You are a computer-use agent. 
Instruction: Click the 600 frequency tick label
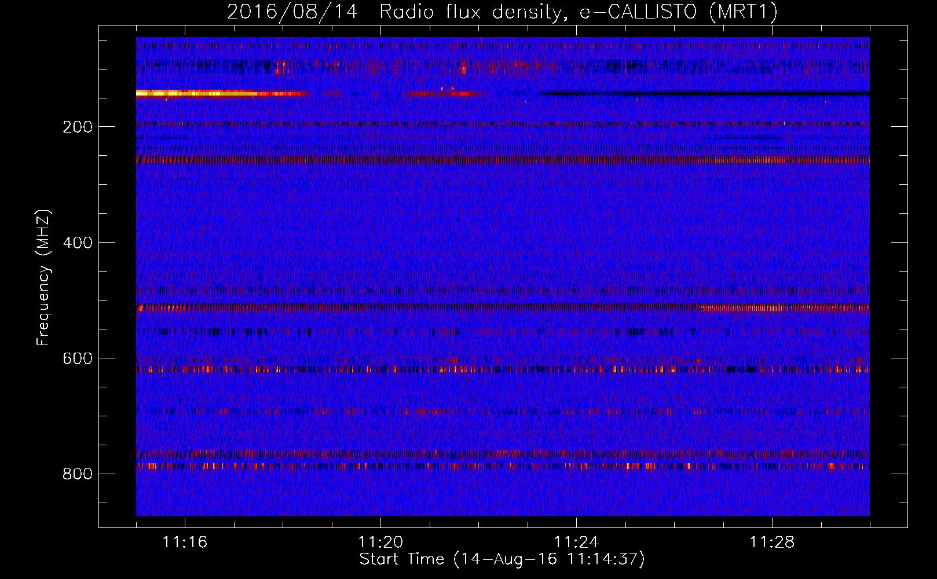pos(78,358)
